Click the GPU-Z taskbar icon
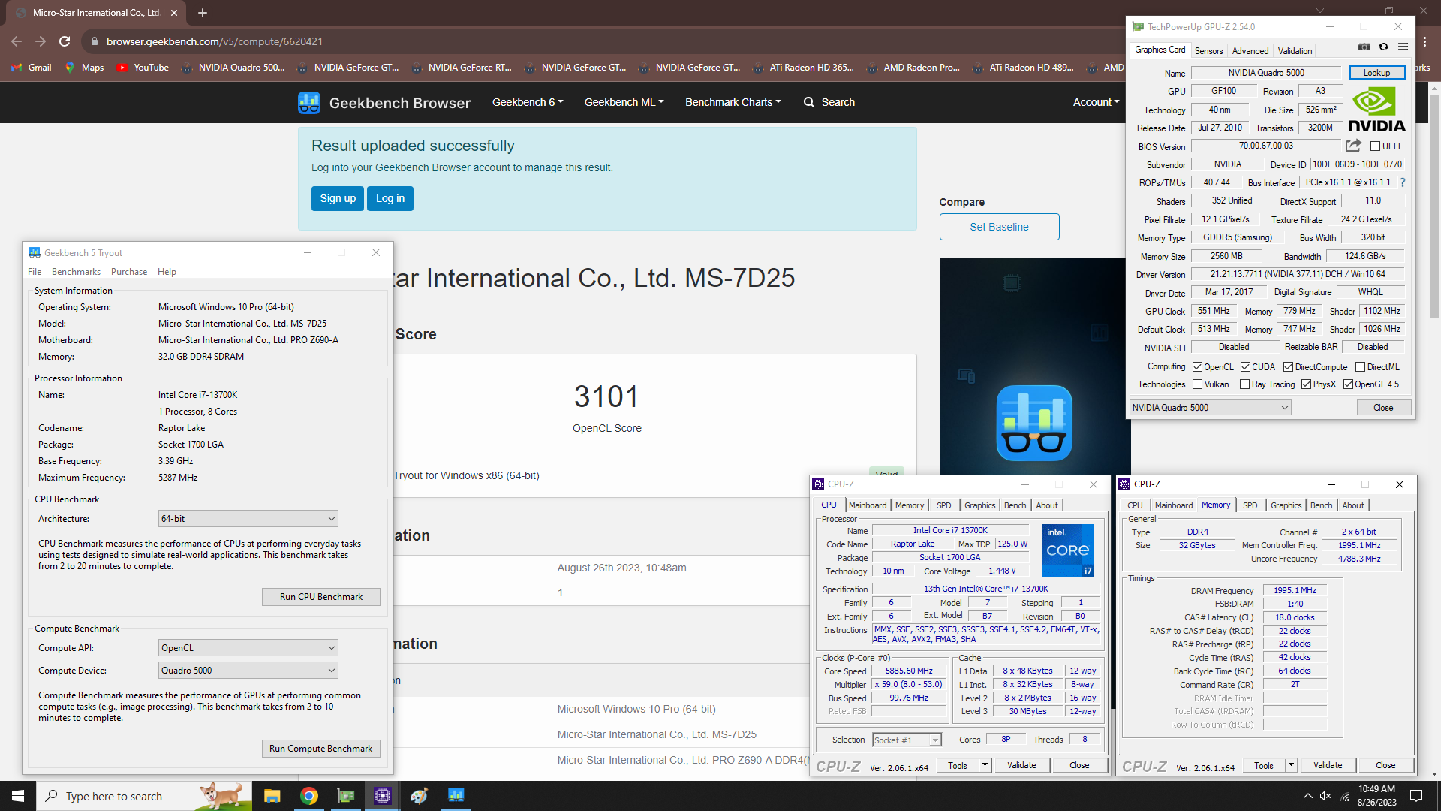 point(345,796)
